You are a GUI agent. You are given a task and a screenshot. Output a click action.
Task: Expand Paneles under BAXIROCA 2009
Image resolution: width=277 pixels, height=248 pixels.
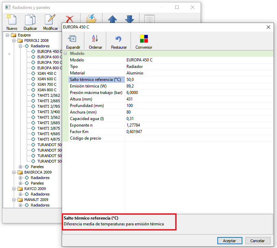(x=21, y=183)
